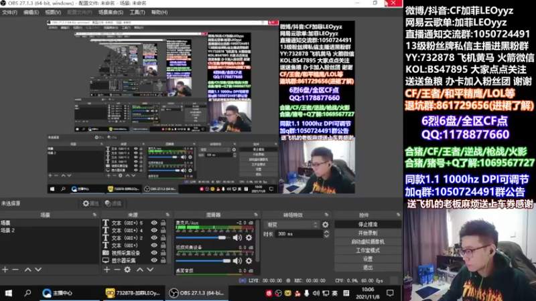This screenshot has width=536, height=301.
Task: Select the 场景 scene row
Action: click(x=50, y=223)
